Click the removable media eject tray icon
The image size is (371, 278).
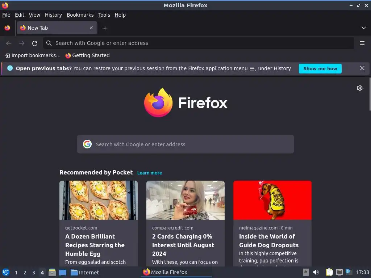[x=306, y=272]
